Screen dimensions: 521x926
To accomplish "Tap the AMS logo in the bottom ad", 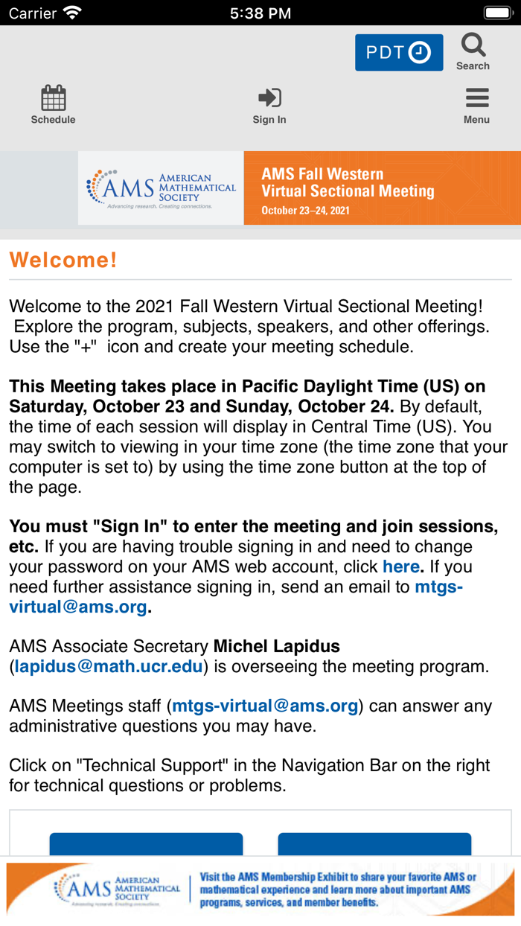I will (x=117, y=890).
